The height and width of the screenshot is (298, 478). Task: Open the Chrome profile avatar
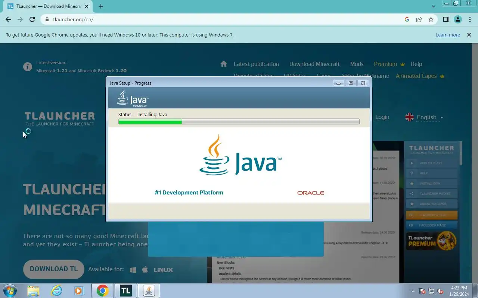pos(458,20)
